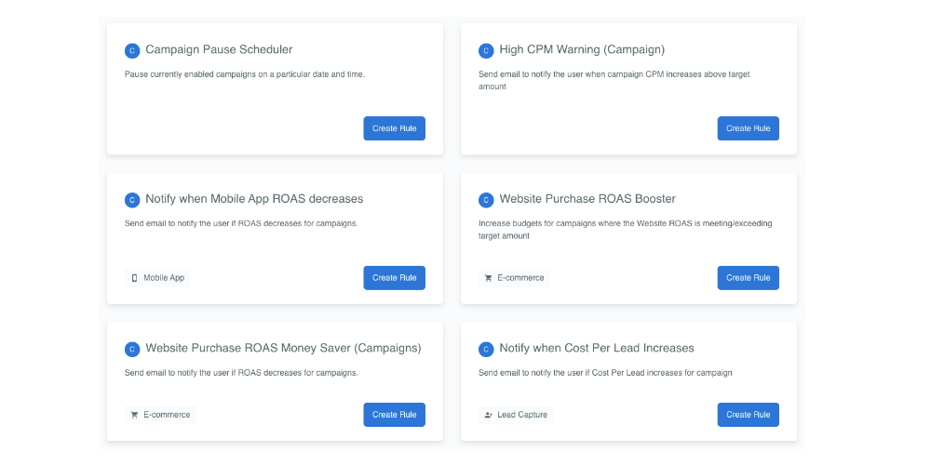The height and width of the screenshot is (465, 931).
Task: Click the cart icon in the Money Saver E-commerce tag
Action: coord(134,415)
